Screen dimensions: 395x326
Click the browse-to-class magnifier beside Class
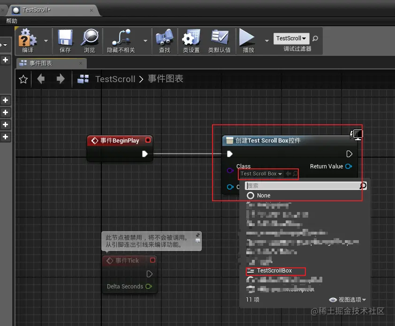point(295,174)
